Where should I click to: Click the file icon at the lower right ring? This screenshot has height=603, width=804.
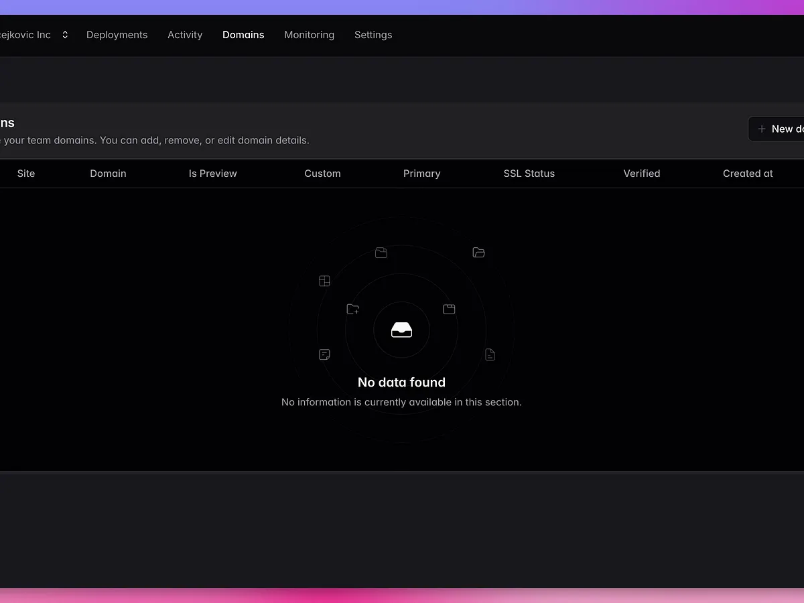click(x=490, y=354)
